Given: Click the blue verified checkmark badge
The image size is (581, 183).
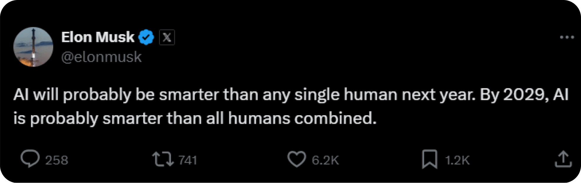Looking at the screenshot, I should tap(146, 37).
